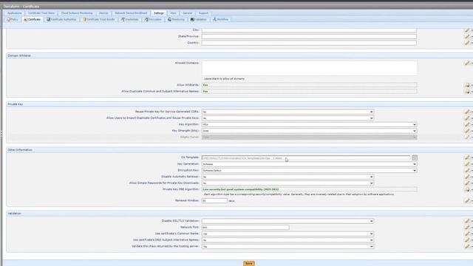Switch to the Network Device Enrollment tab

click(131, 13)
